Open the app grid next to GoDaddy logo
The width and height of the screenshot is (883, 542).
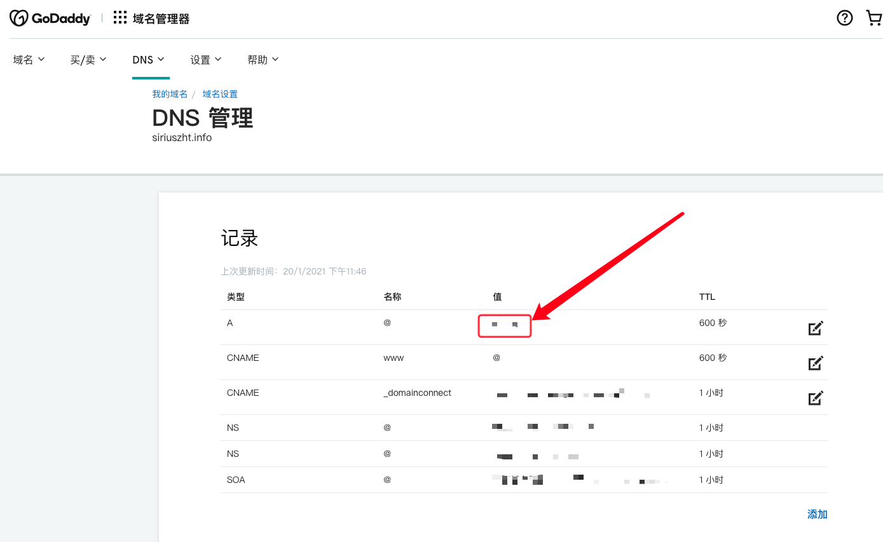pyautogui.click(x=120, y=18)
